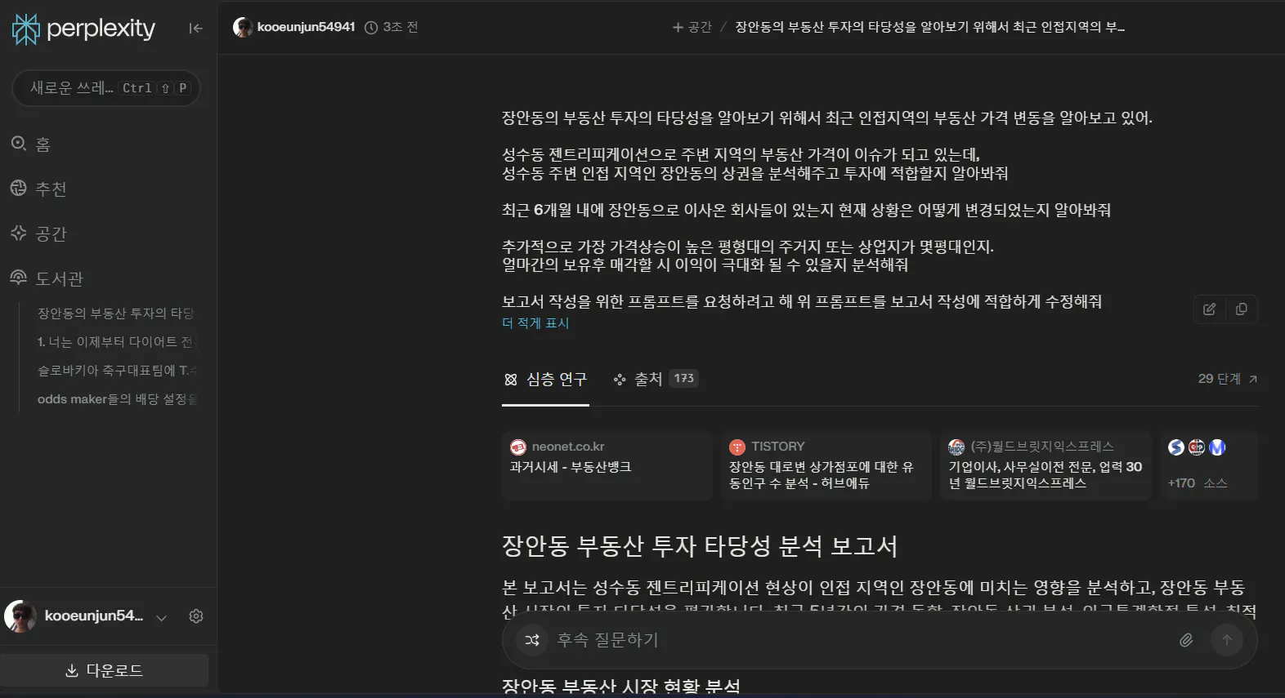This screenshot has width=1285, height=698.
Task: Attach a file with the paperclip icon
Action: coord(1186,640)
